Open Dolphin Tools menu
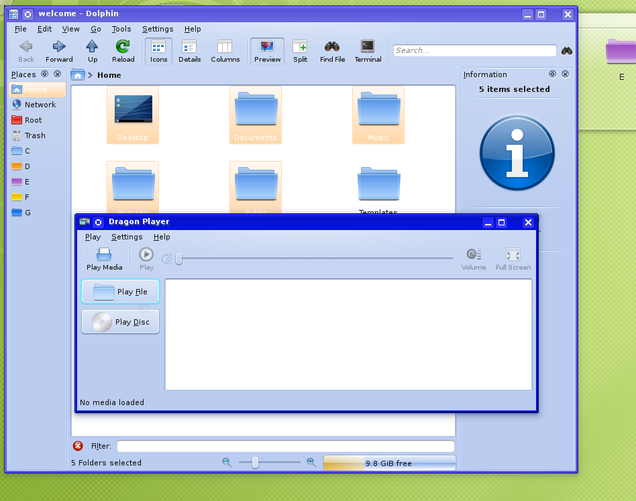This screenshot has height=501, width=636. tap(121, 29)
